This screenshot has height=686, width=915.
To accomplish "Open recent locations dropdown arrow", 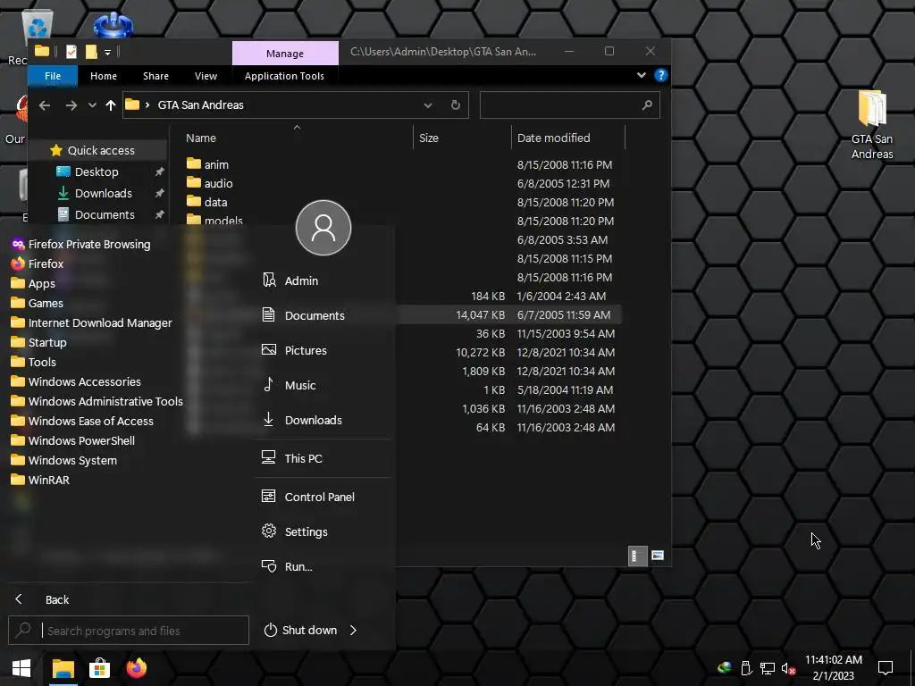I will [92, 105].
